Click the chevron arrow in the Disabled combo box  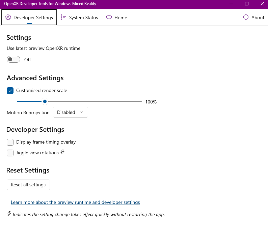[x=81, y=112]
